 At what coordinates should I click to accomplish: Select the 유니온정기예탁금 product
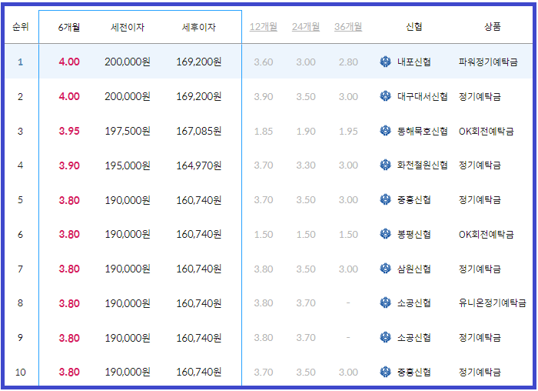tap(493, 303)
